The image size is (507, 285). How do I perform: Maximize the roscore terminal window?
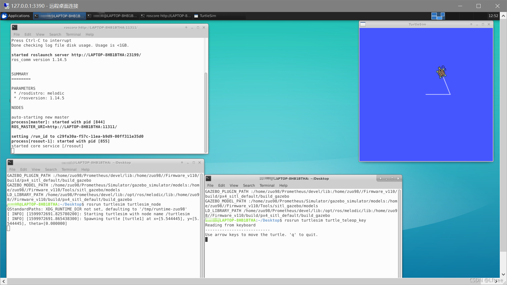(x=198, y=27)
